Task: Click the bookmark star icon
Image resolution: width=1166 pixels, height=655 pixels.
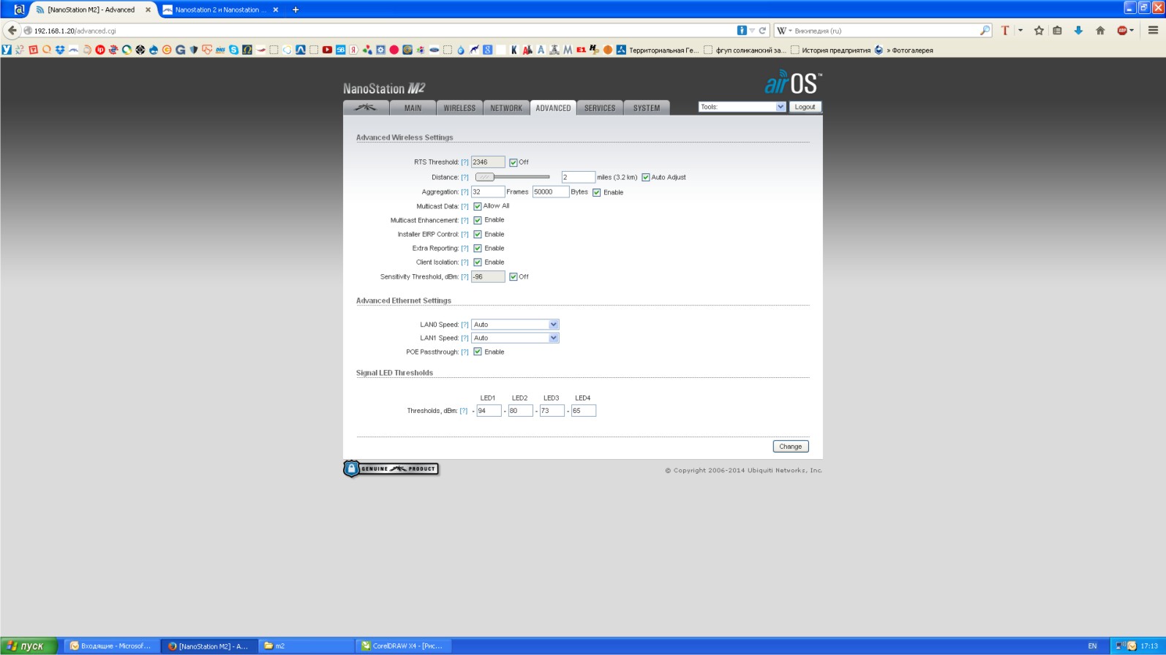Action: (x=1039, y=31)
